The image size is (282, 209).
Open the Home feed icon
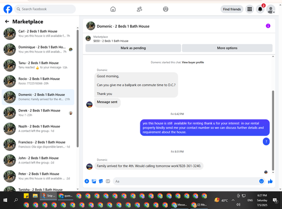(113, 9)
